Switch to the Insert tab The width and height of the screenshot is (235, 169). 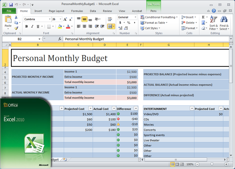(38, 11)
